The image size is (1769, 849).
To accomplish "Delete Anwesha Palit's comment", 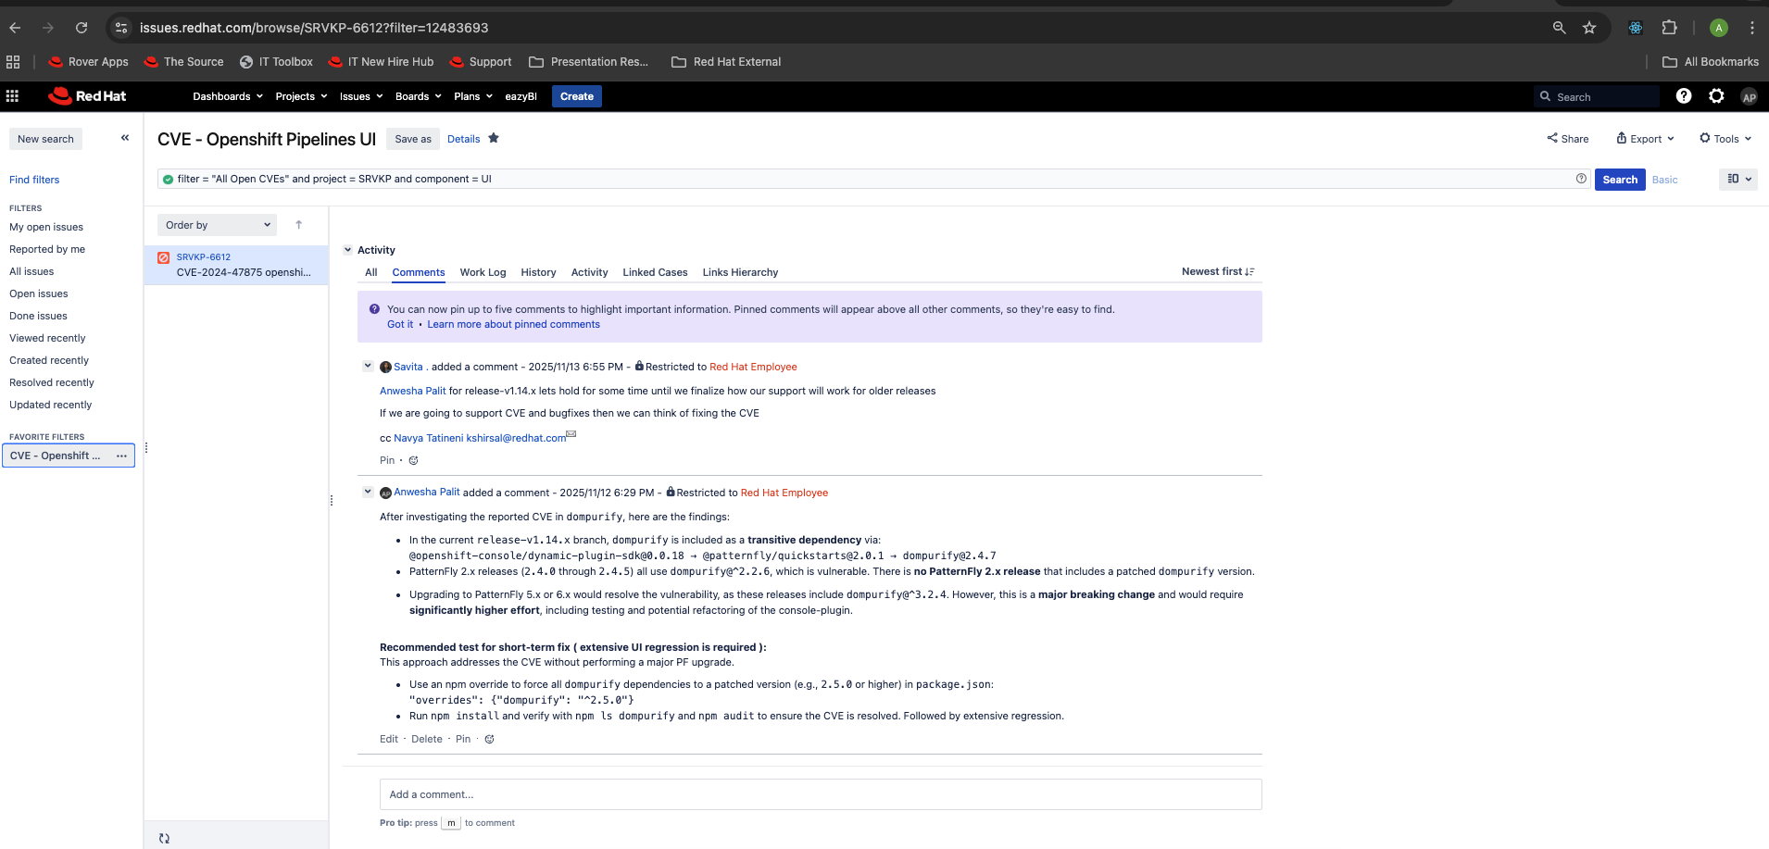I will point(427,739).
